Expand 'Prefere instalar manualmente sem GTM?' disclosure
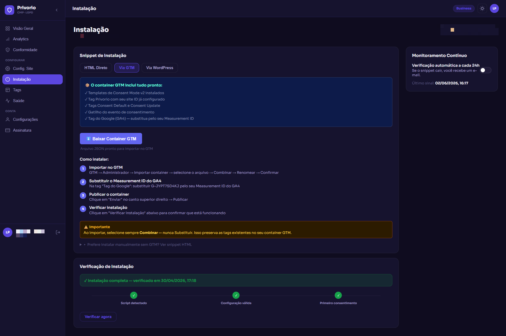Screen dimensions: 506x336 point(136,244)
